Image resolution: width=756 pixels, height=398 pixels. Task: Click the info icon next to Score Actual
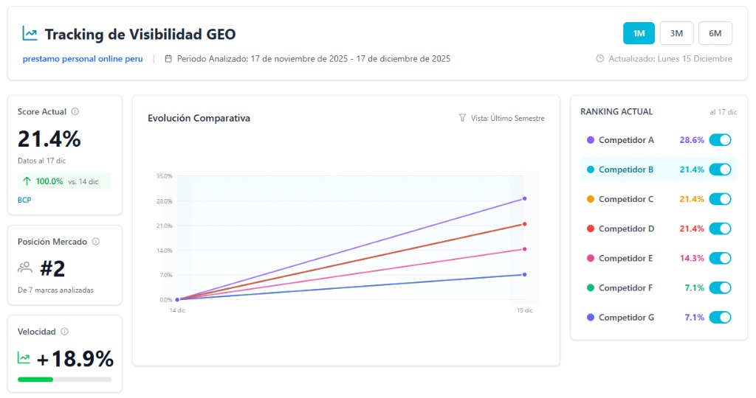(x=75, y=112)
